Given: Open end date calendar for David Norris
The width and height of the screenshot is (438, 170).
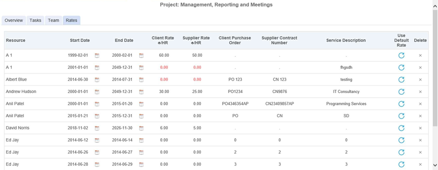Looking at the screenshot, I should [x=141, y=128].
